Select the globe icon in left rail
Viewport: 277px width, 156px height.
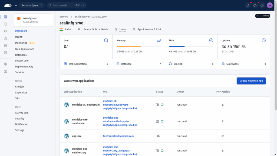(x=5, y=24)
